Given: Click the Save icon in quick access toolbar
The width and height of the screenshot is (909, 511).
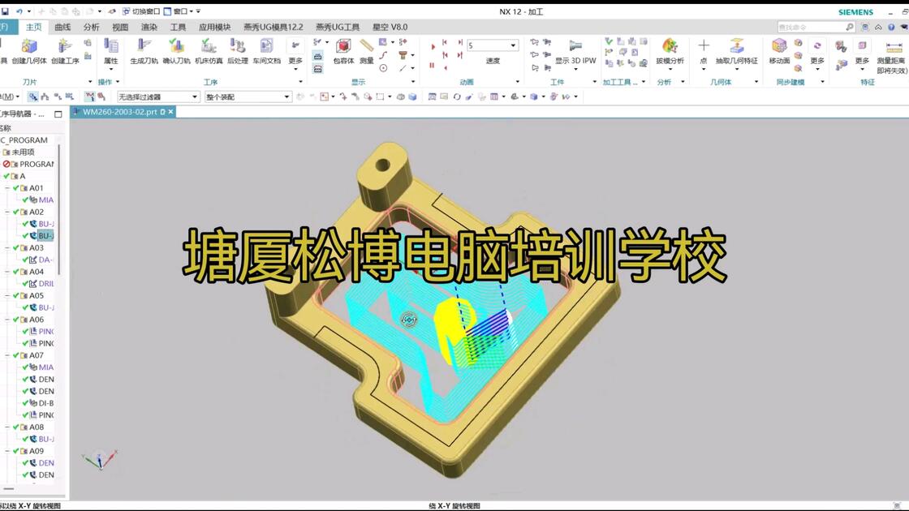Looking at the screenshot, I should pos(5,11).
